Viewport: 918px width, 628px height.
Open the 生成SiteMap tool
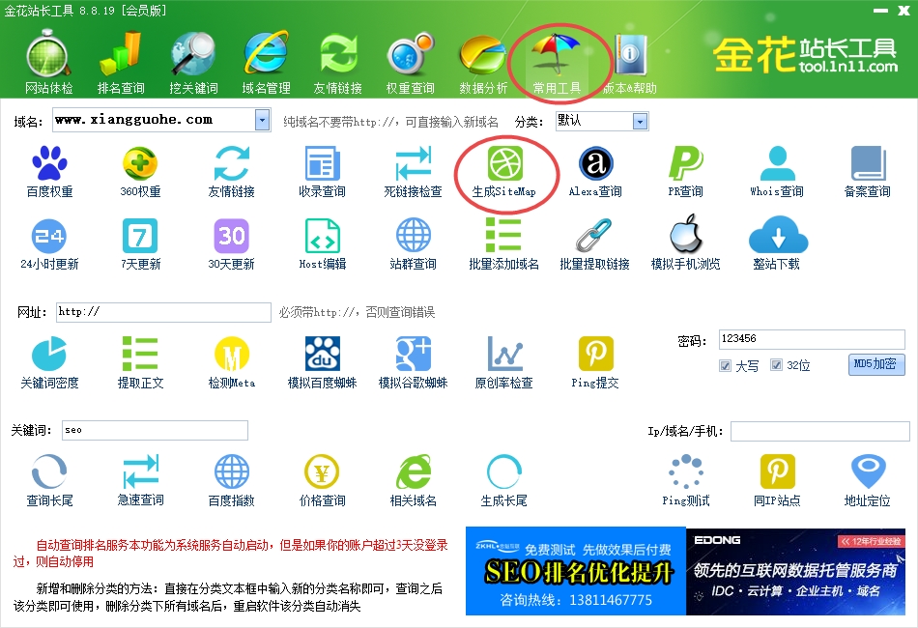pos(503,165)
